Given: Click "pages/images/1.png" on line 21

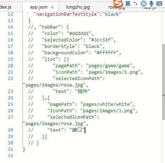Looking at the screenshot, I should pyautogui.click(x=113, y=72).
